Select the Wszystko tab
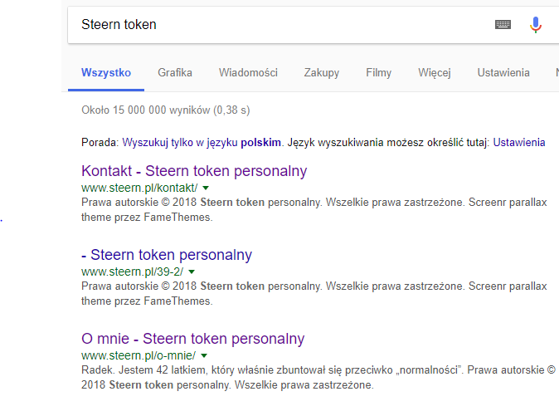 coord(106,73)
